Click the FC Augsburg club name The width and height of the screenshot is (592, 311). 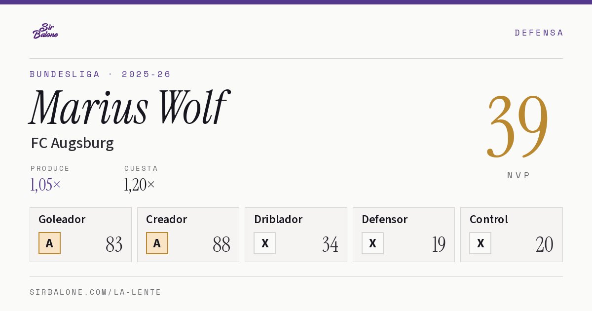(72, 143)
